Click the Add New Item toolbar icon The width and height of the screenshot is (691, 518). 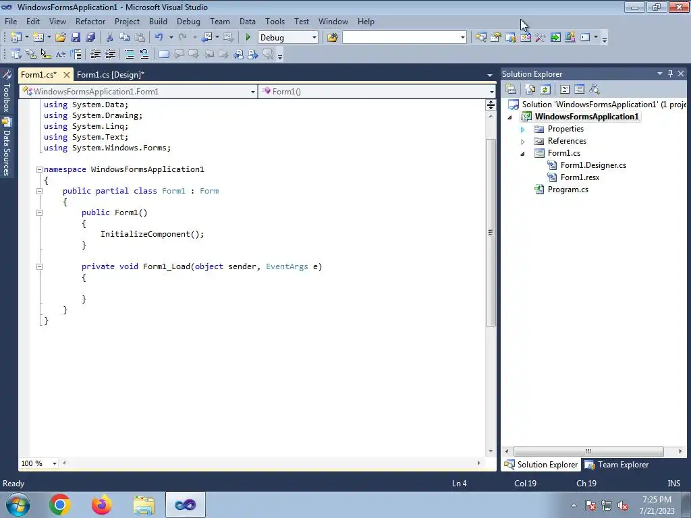pos(38,38)
